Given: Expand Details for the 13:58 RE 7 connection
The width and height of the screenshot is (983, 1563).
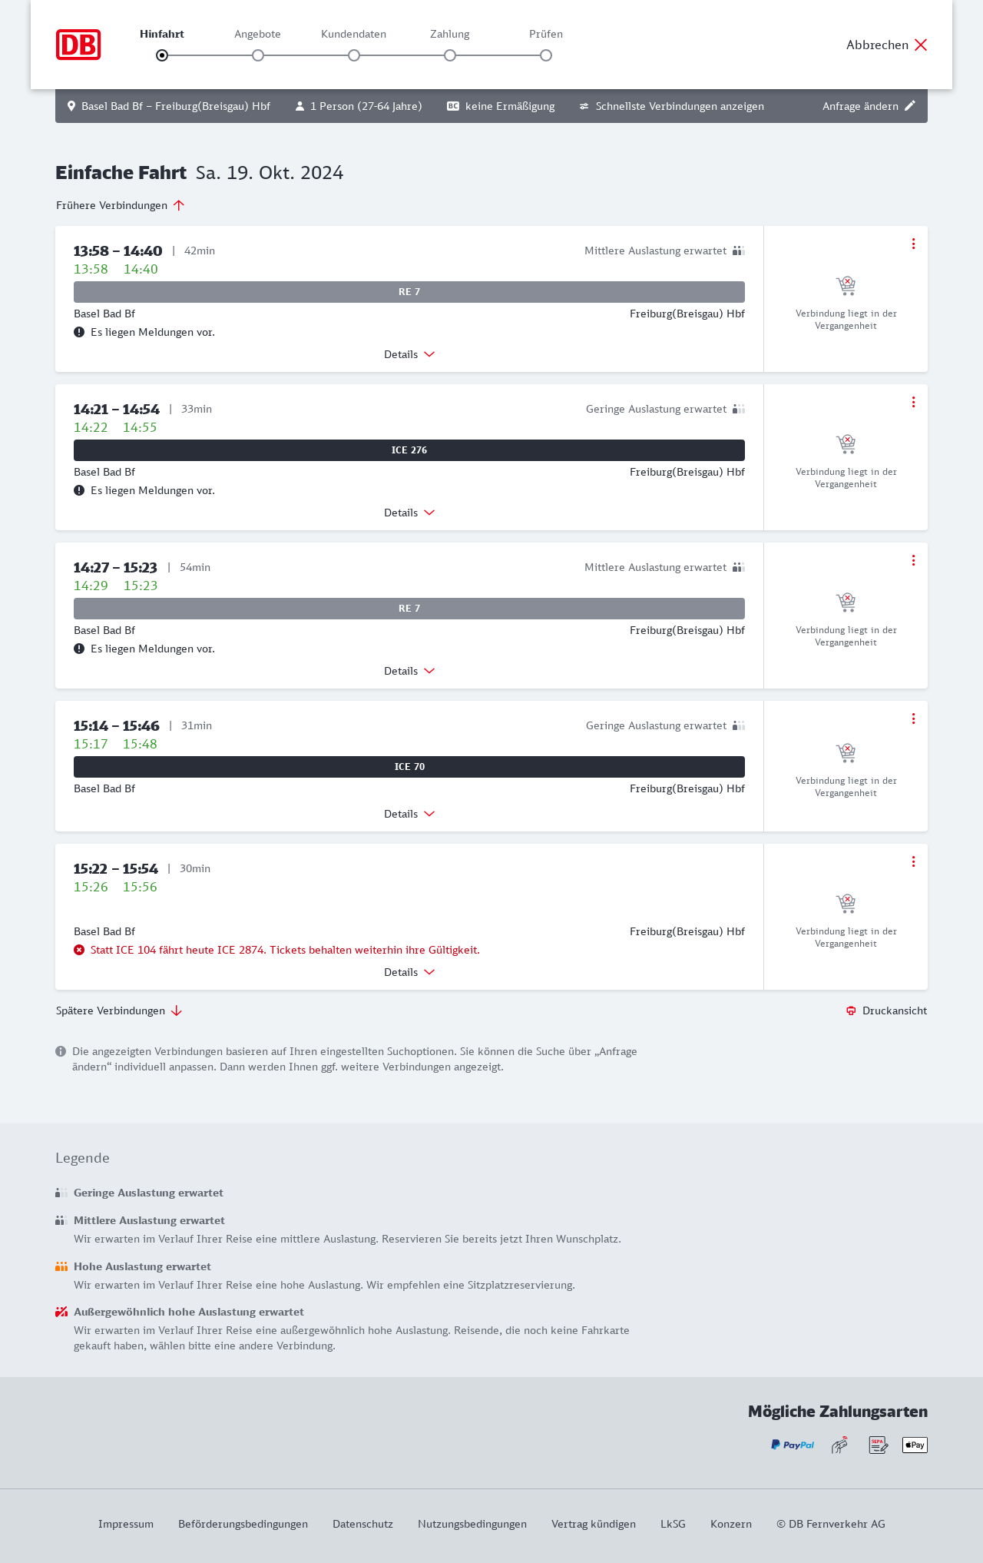Looking at the screenshot, I should [x=409, y=354].
